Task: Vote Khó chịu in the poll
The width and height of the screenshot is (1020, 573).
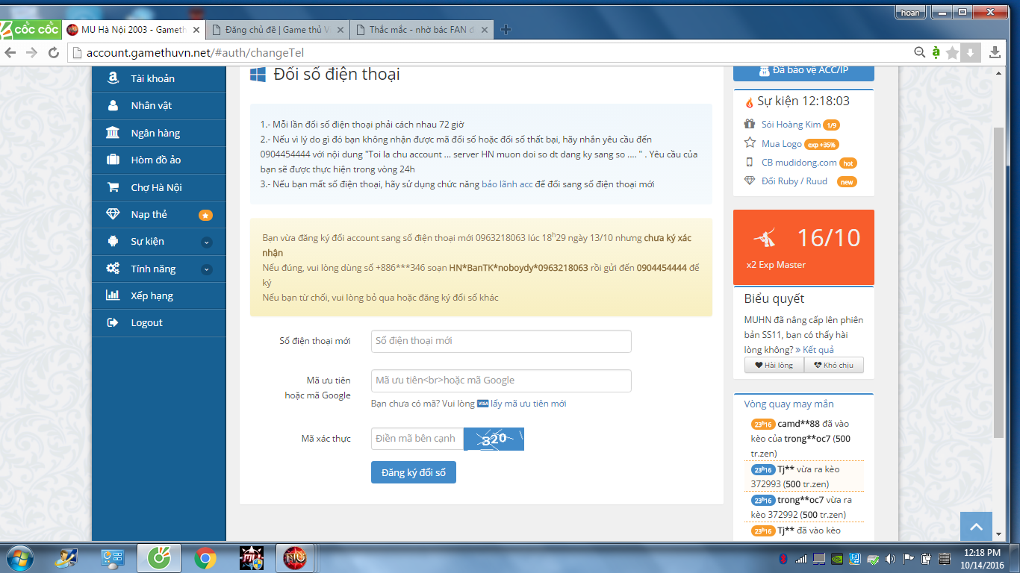Action: (833, 366)
